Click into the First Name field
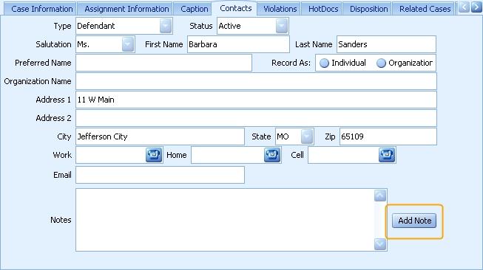This screenshot has height=270, width=483. 238,44
